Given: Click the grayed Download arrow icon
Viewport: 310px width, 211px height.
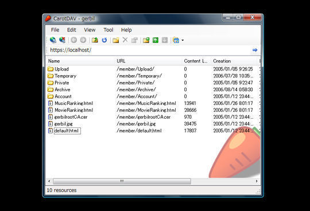Looking at the screenshot, I should pyautogui.click(x=165, y=40).
